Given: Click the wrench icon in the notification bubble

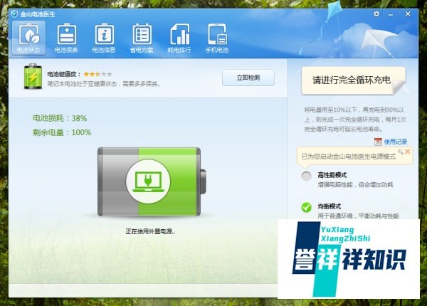Looking at the screenshot, I should coord(400,152).
